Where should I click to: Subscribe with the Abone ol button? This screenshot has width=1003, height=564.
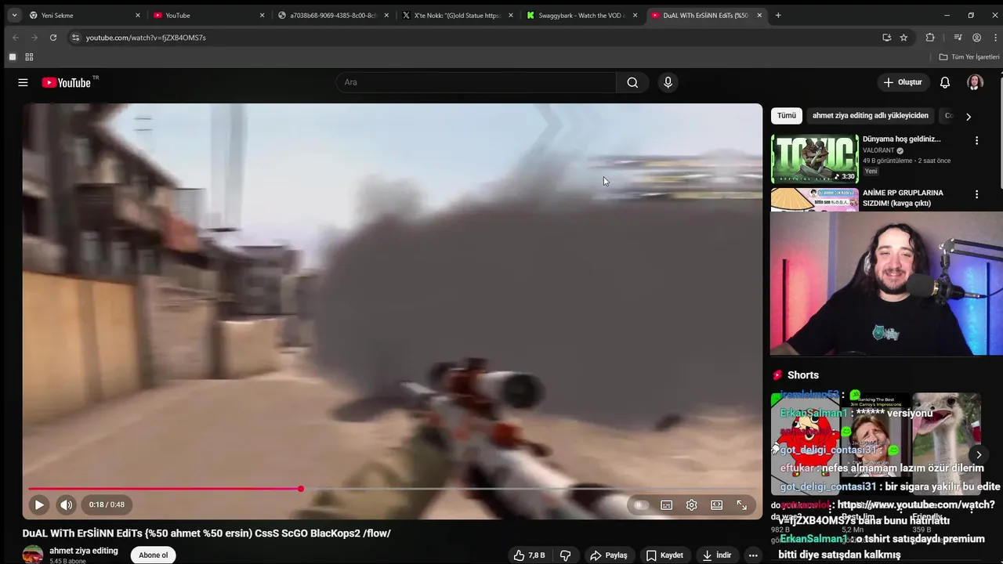coord(154,555)
